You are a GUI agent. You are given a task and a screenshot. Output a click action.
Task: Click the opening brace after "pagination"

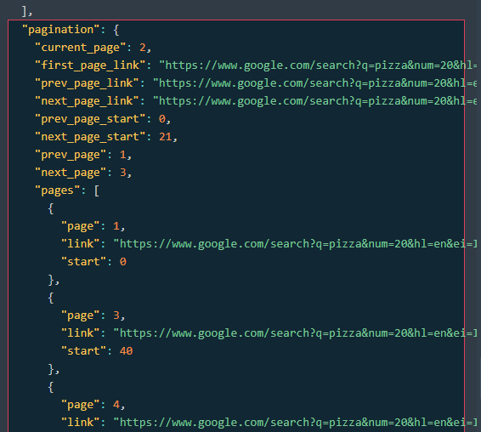116,30
